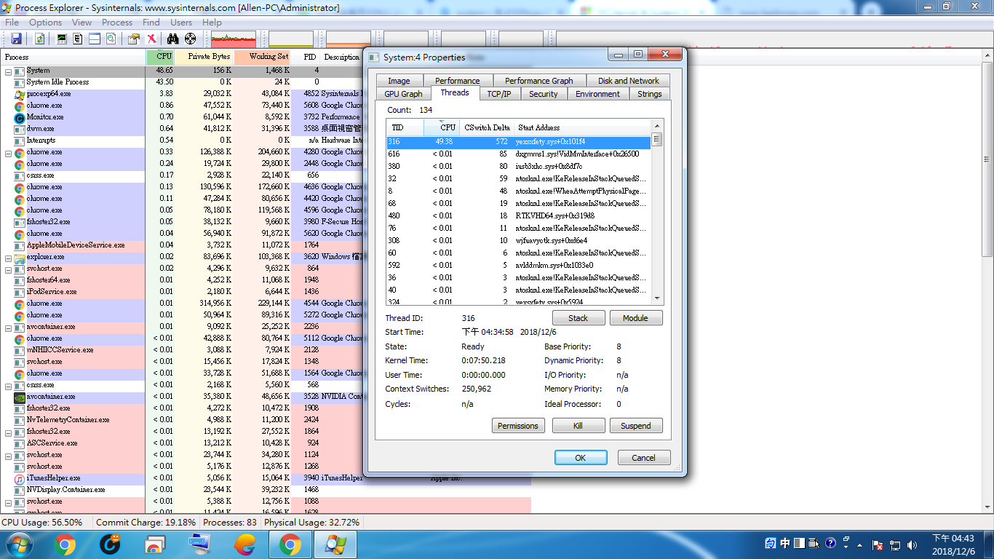Select thread 480 RTKVHD64.sys row
Viewport: 994px width, 559px height.
click(519, 215)
